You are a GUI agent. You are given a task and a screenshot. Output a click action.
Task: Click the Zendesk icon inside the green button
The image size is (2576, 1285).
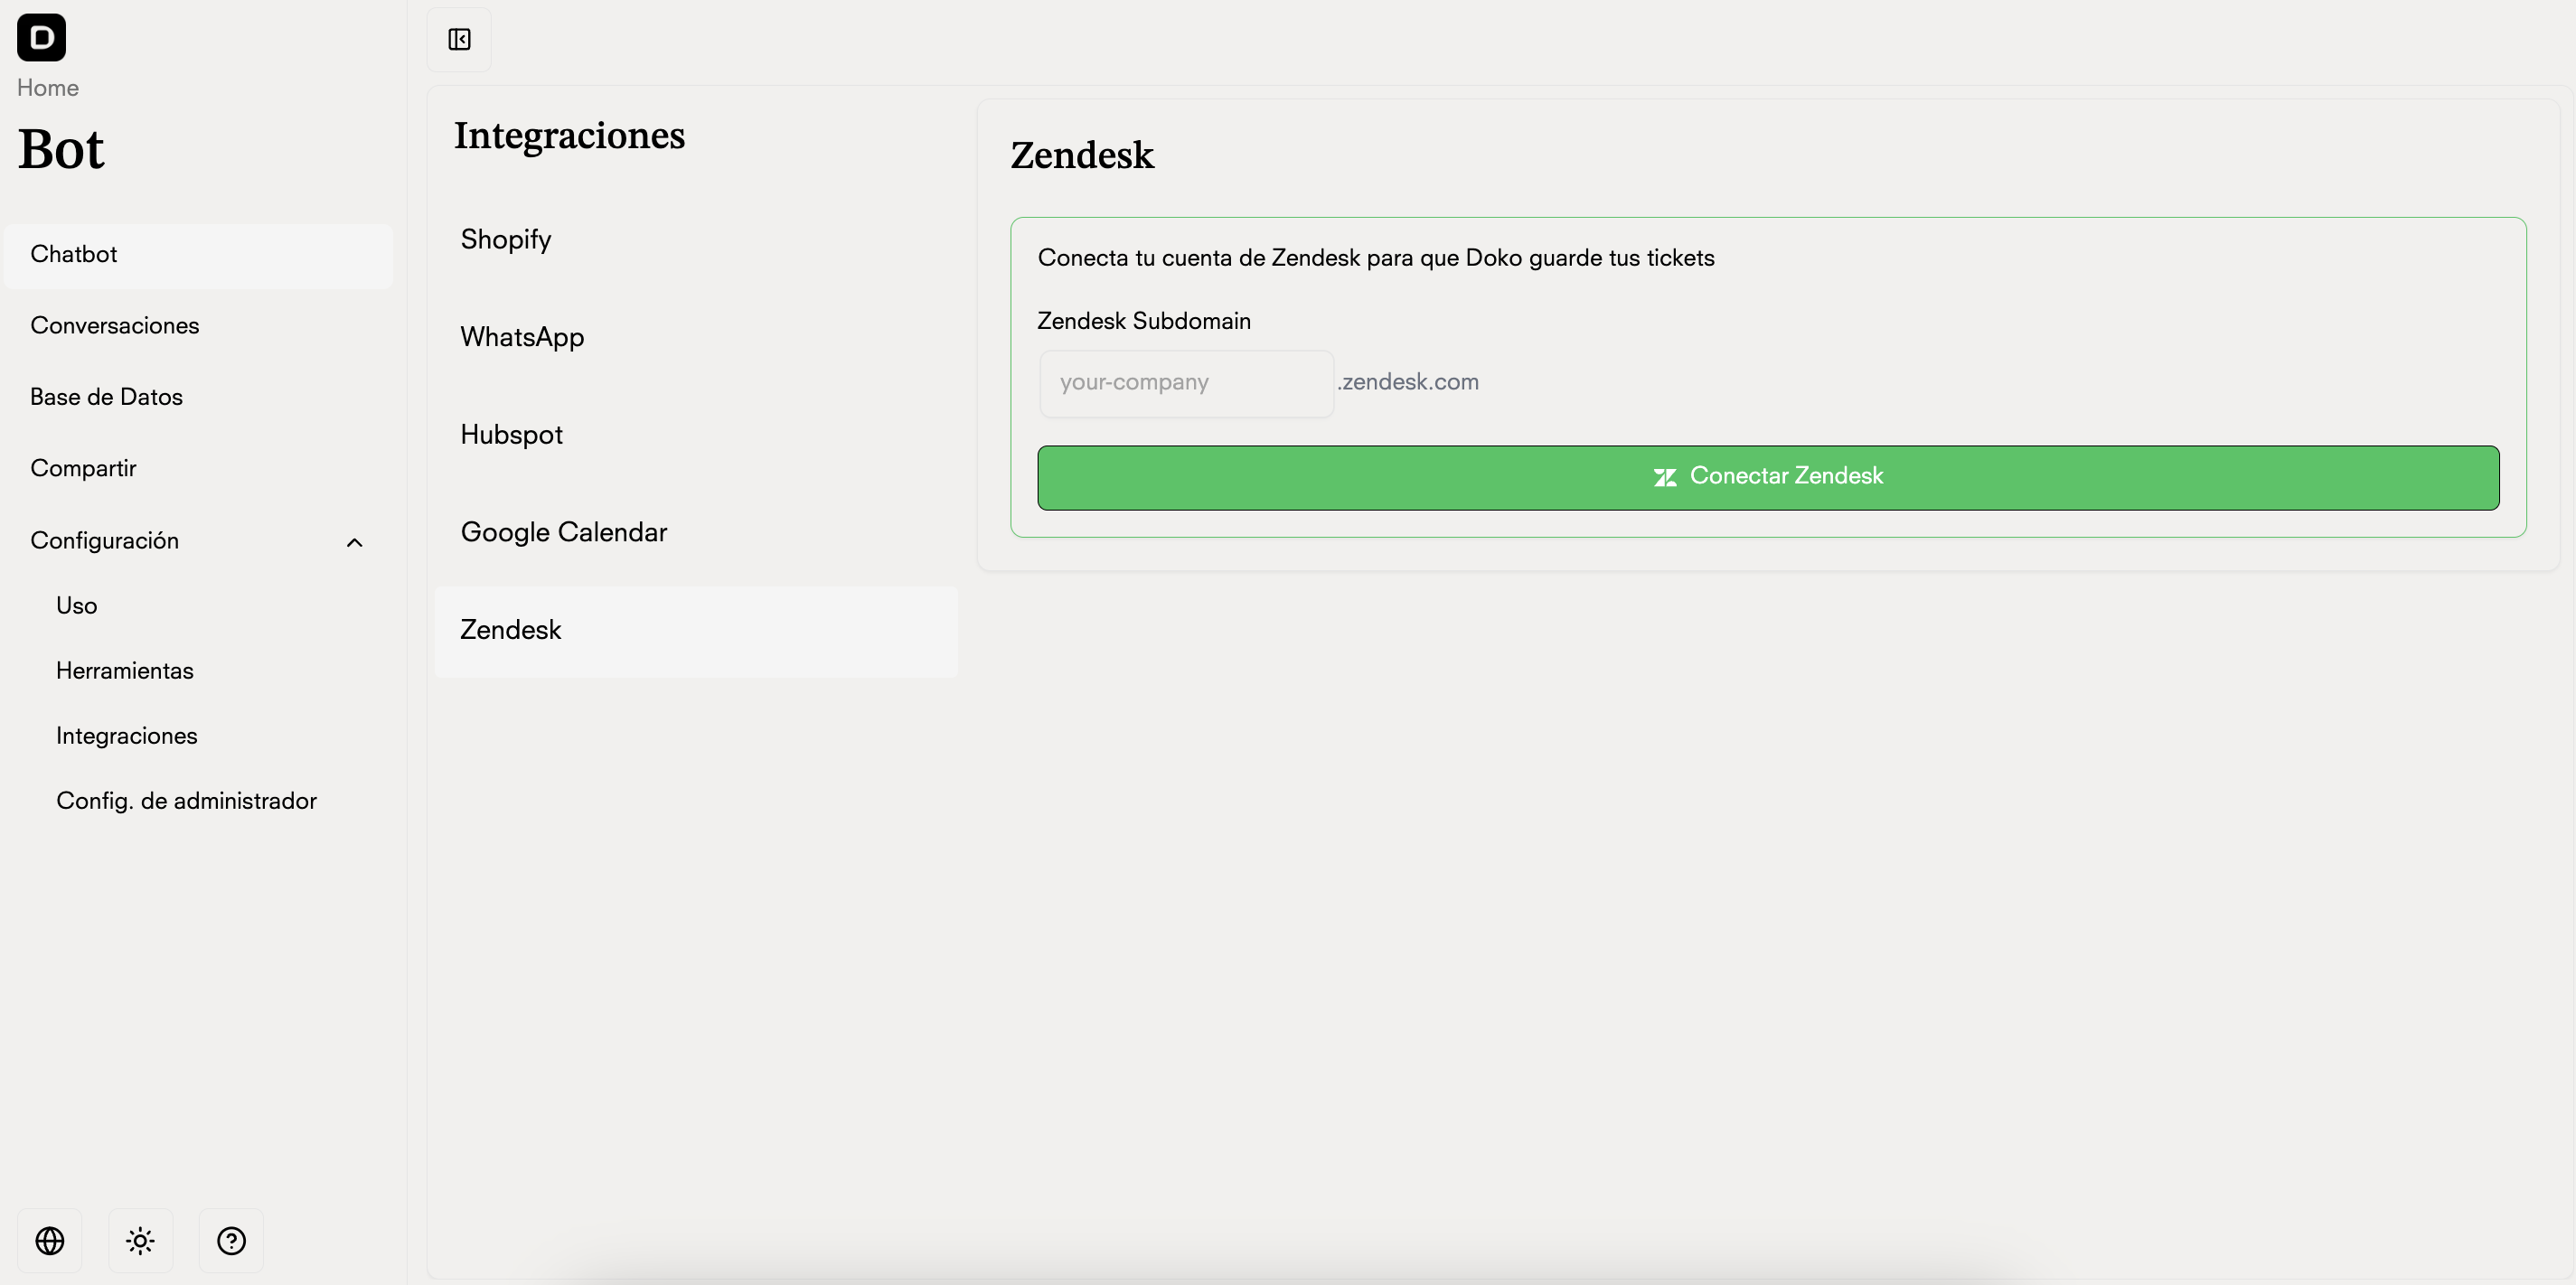point(1665,477)
